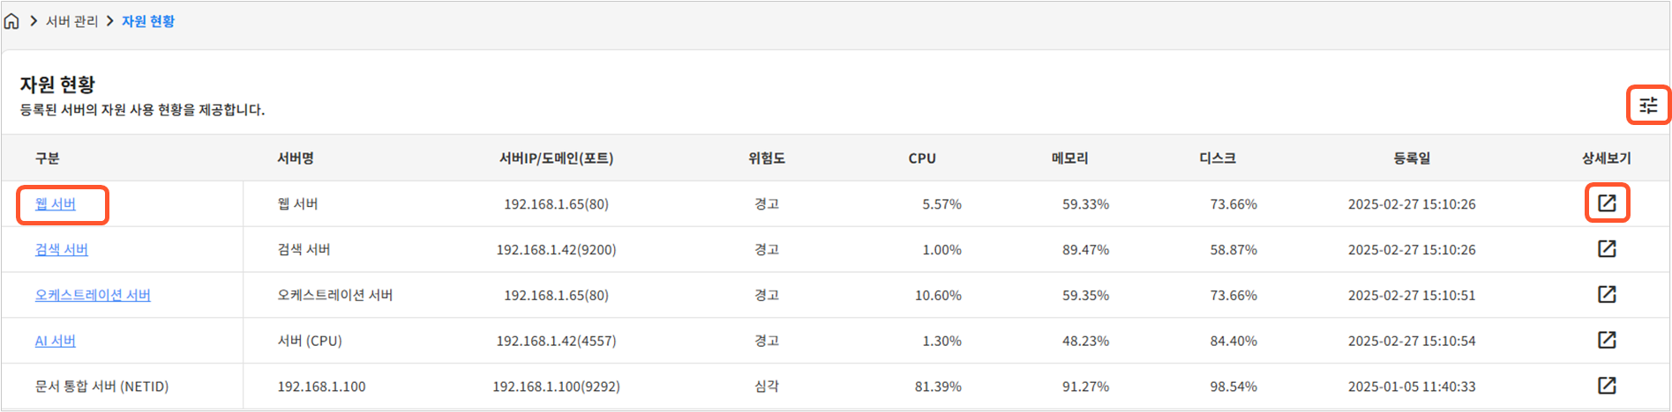Open detail view for 웹 서버 row
The height and width of the screenshot is (412, 1672).
tap(1607, 203)
